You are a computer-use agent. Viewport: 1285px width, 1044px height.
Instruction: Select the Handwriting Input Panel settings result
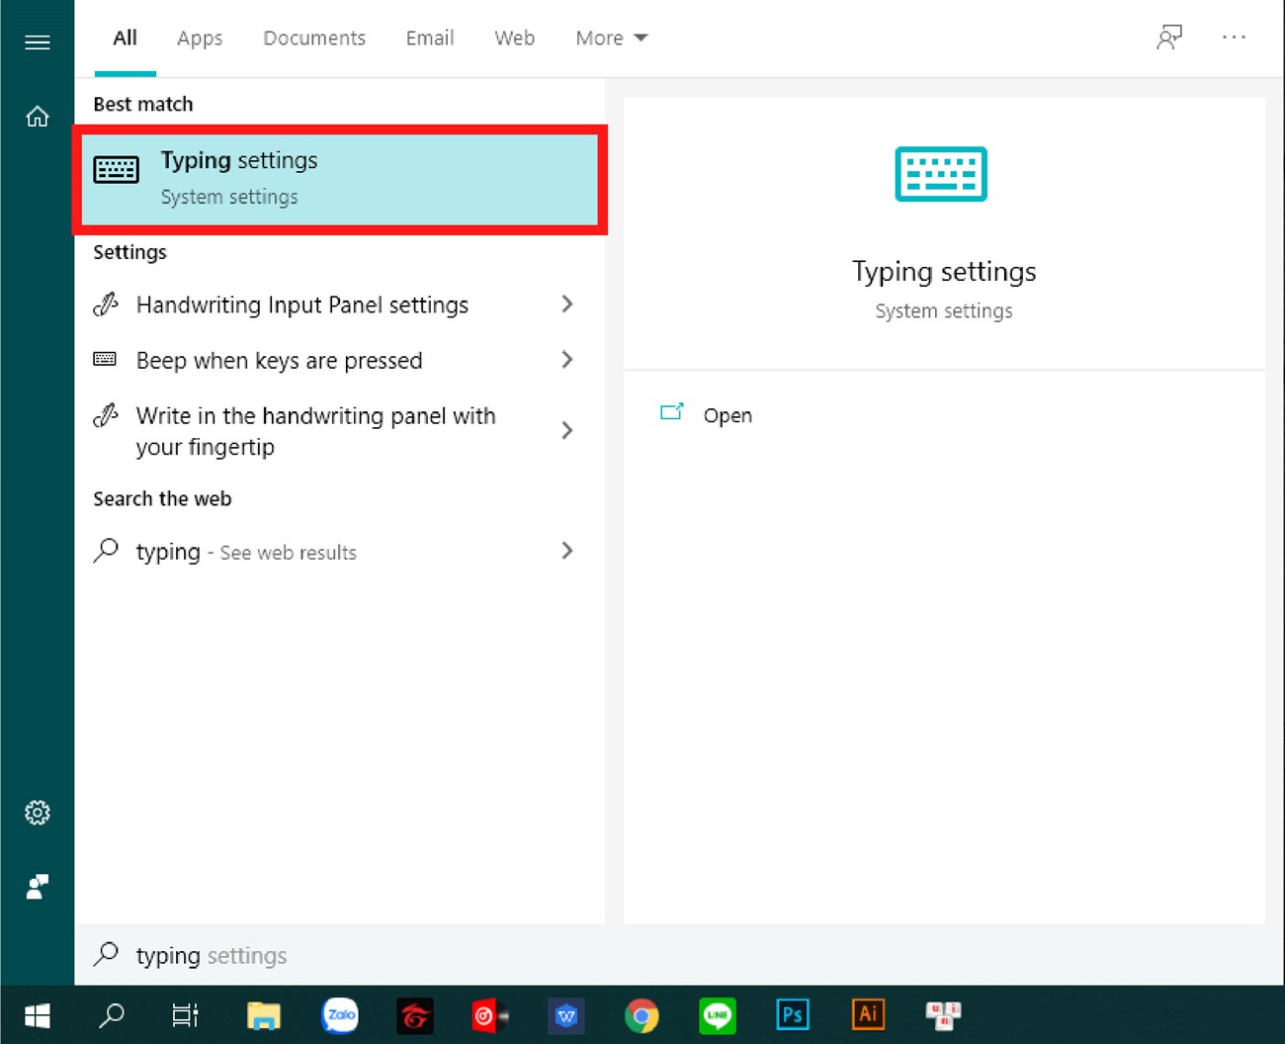click(301, 304)
